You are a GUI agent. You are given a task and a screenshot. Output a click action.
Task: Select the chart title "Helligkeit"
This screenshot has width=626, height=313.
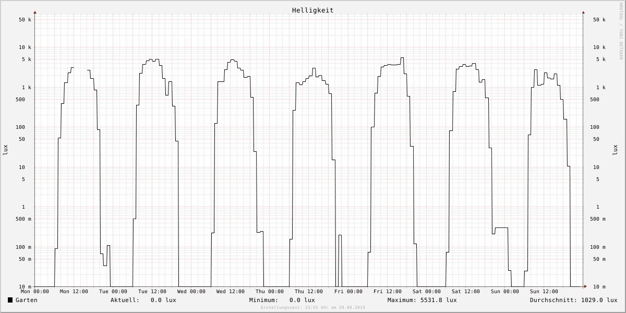[x=313, y=10]
